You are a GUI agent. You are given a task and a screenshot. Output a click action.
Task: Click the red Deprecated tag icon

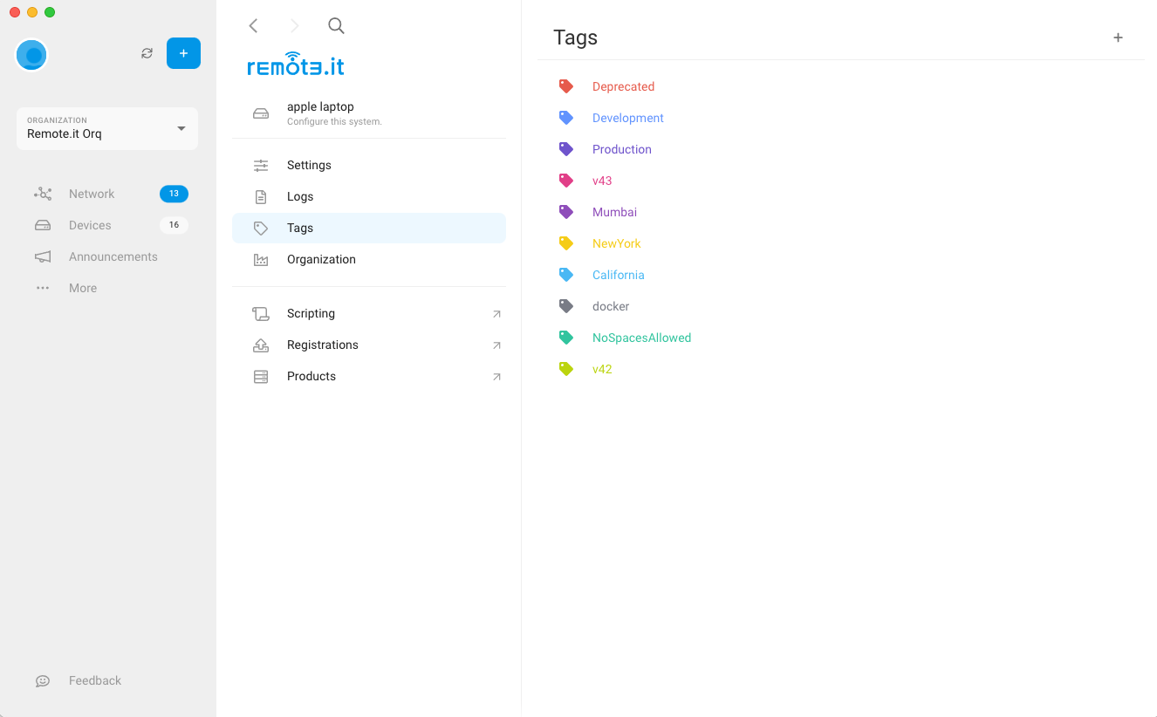(566, 86)
